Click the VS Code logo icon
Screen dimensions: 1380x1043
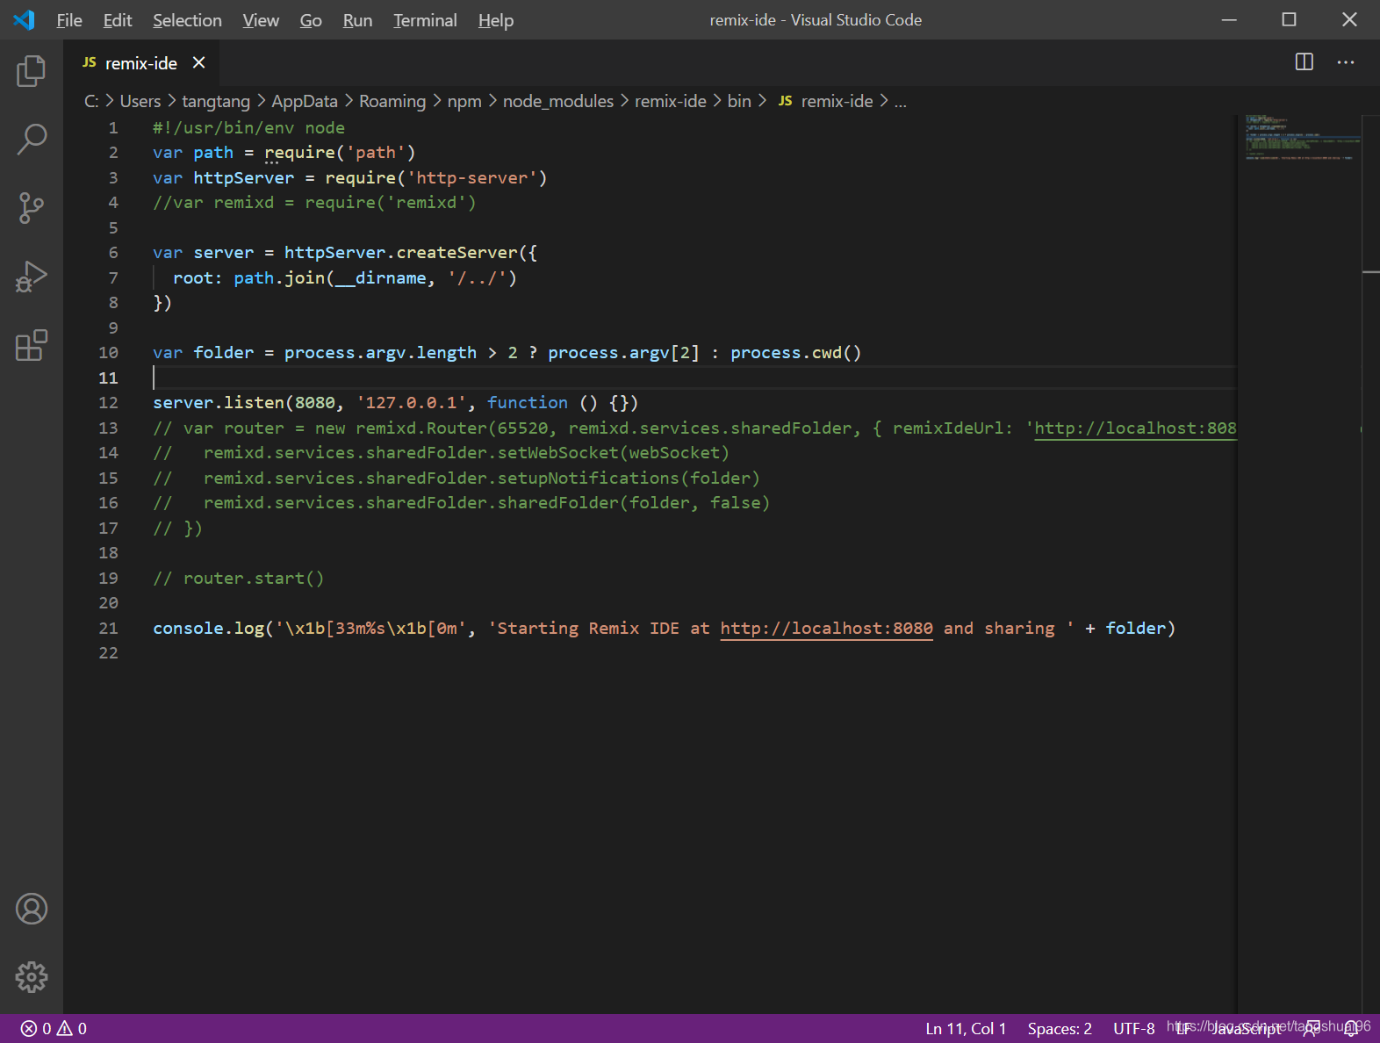tap(25, 19)
